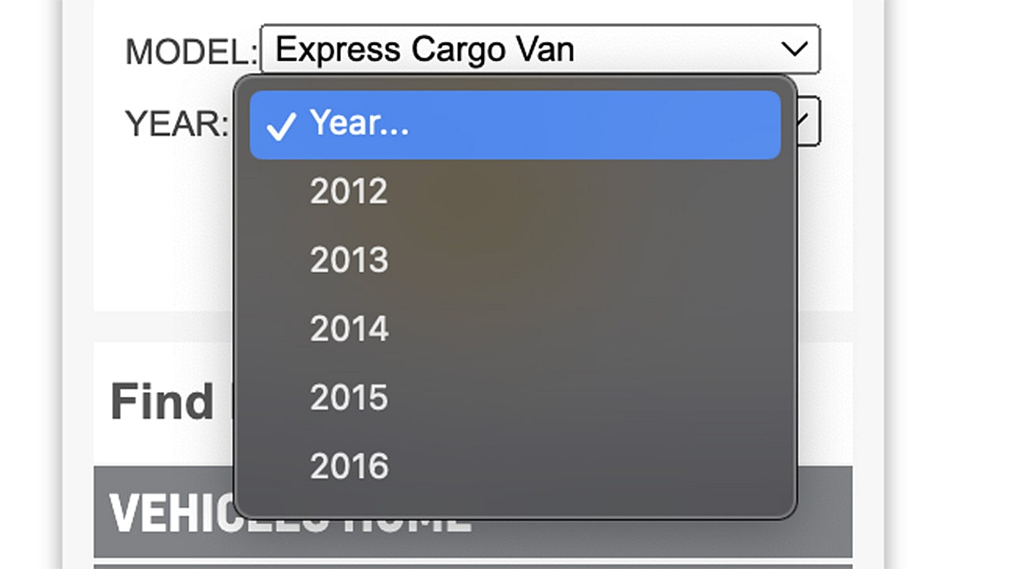Click the MODEL dropdown chevron arrow
The height and width of the screenshot is (569, 1012).
pyautogui.click(x=794, y=50)
